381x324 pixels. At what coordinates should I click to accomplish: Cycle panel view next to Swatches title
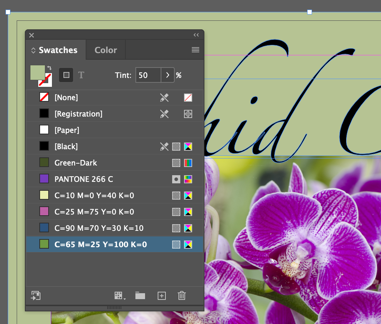pyautogui.click(x=33, y=50)
